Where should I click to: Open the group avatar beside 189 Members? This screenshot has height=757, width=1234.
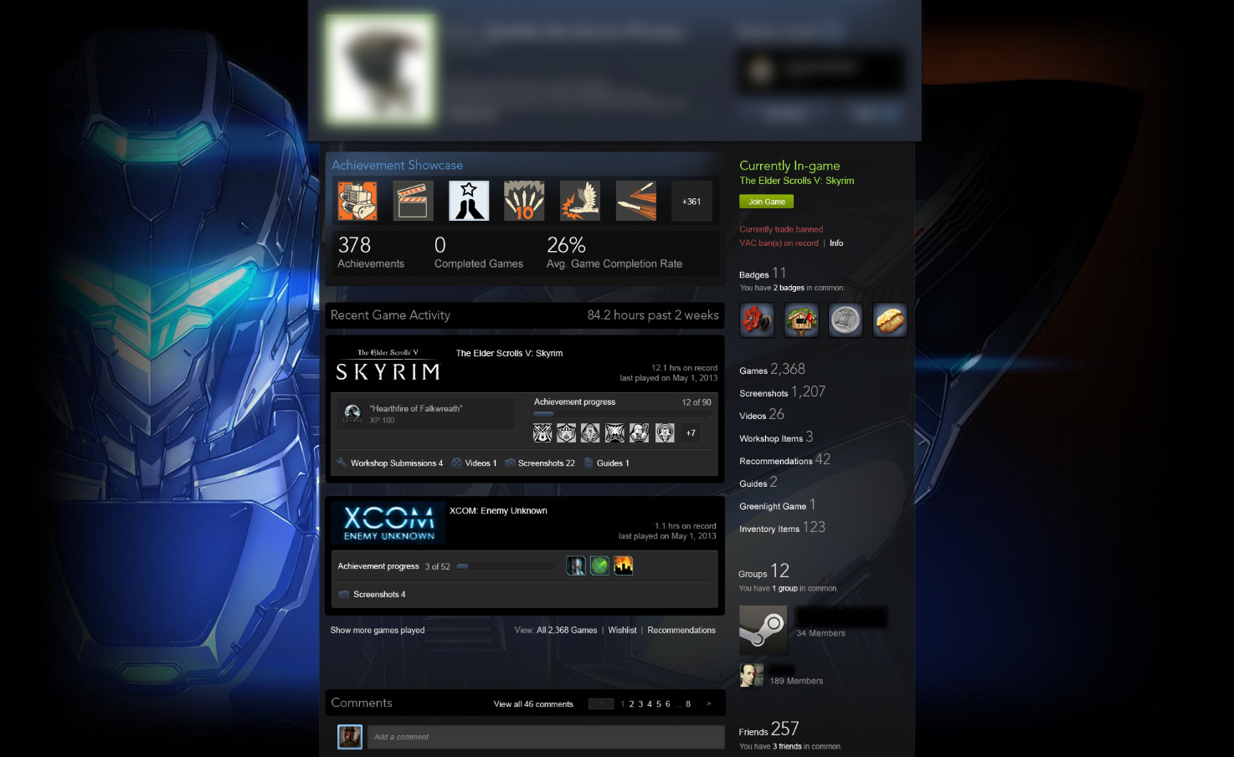click(752, 675)
